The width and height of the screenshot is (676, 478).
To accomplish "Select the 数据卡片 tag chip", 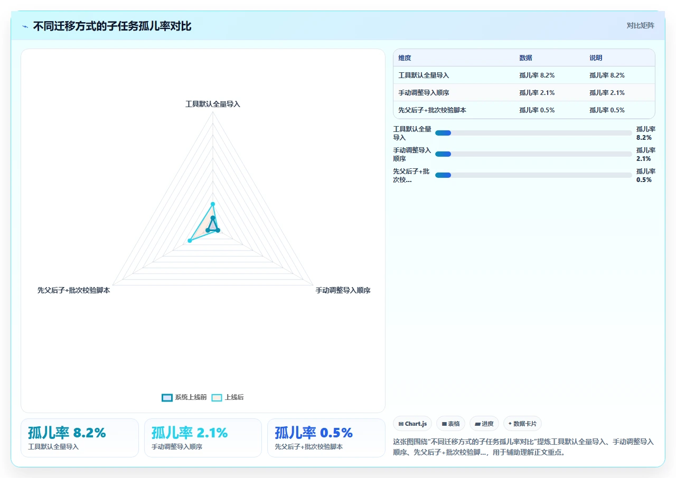I will tap(522, 424).
